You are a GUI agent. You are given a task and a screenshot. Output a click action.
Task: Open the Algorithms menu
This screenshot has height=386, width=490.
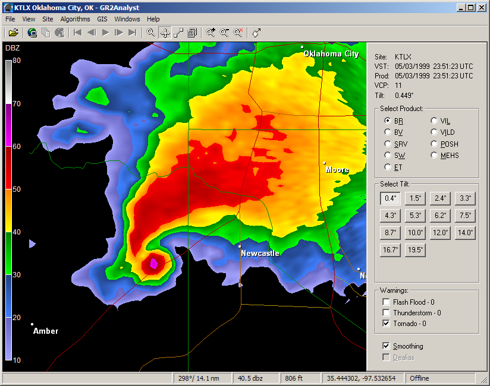(x=75, y=19)
